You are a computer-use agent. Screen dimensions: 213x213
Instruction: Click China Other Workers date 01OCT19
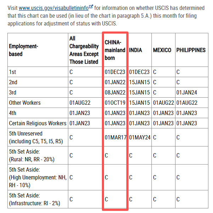click(115, 103)
